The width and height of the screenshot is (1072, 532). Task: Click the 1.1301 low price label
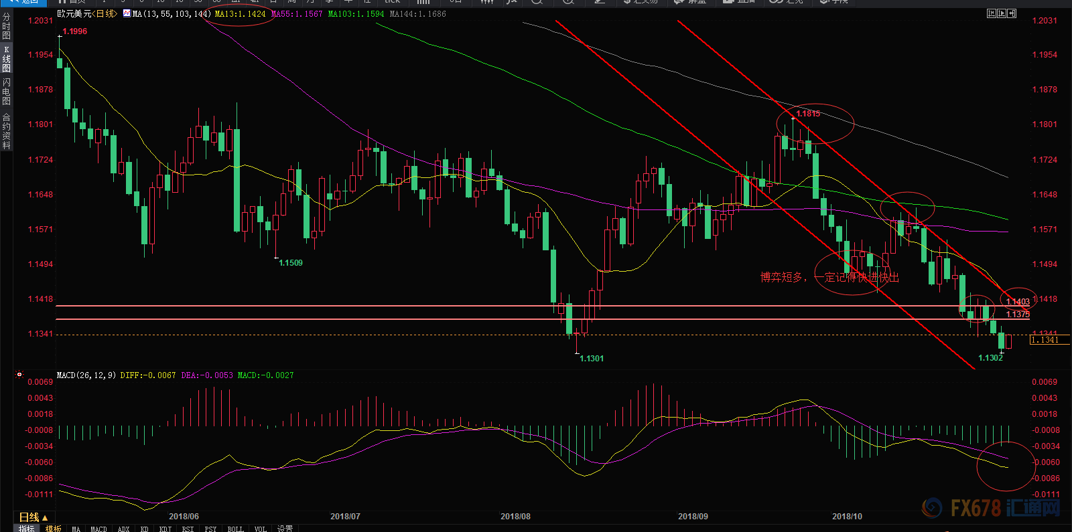click(x=592, y=359)
